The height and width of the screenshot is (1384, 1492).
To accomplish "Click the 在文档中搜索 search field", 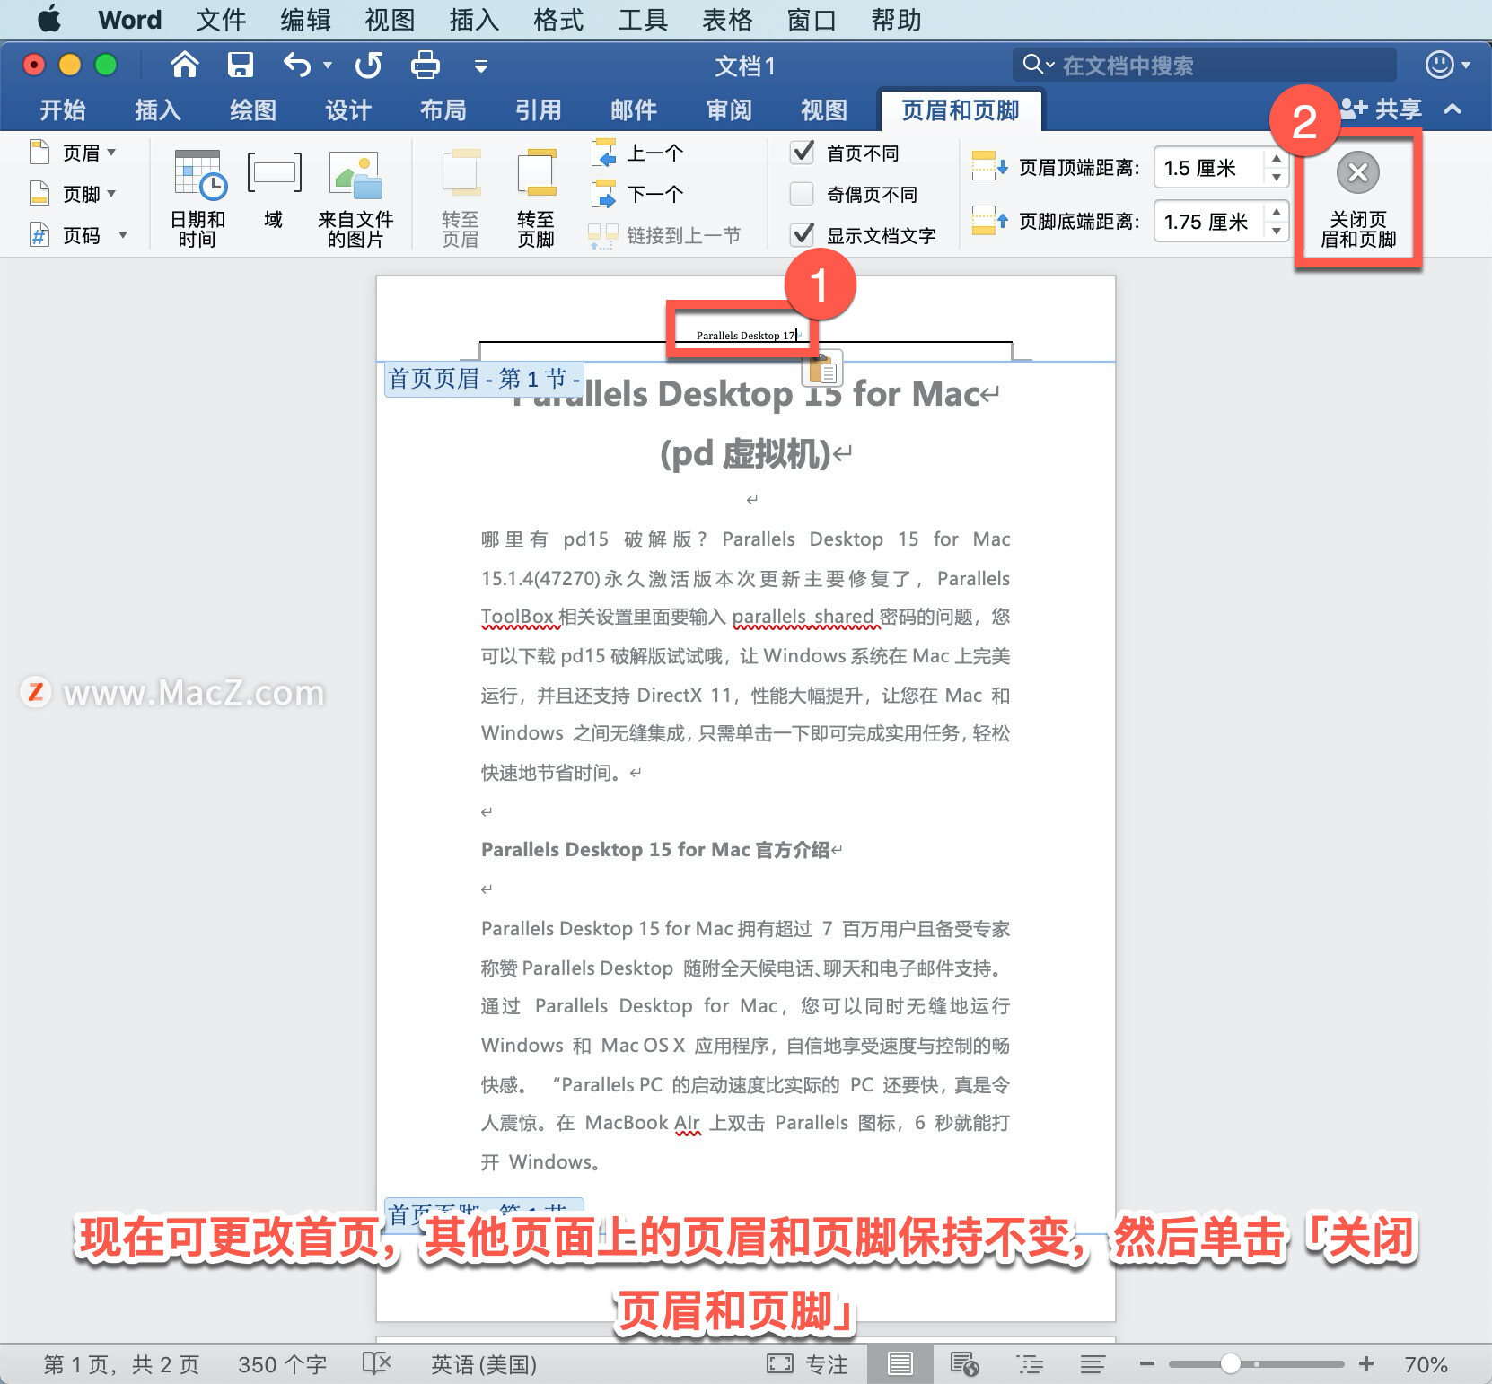I will [1205, 65].
